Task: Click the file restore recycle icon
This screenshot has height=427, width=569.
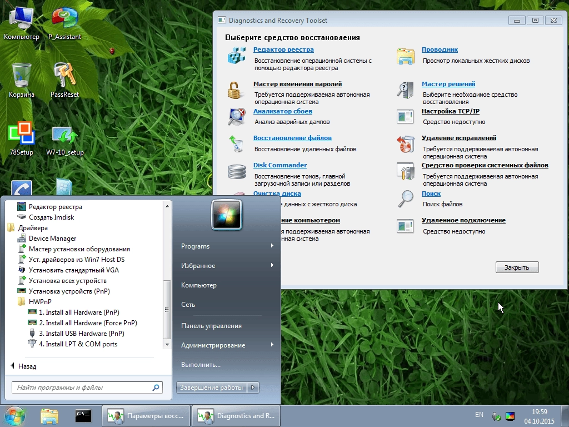Action: point(236,143)
